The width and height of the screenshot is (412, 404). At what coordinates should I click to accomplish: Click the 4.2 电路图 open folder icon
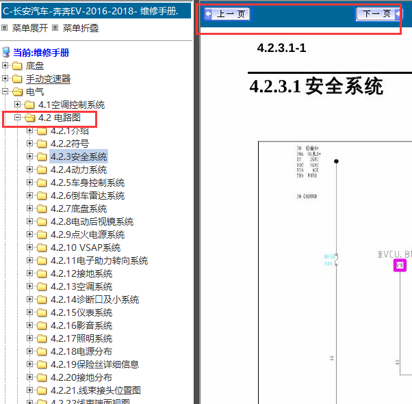coord(29,118)
